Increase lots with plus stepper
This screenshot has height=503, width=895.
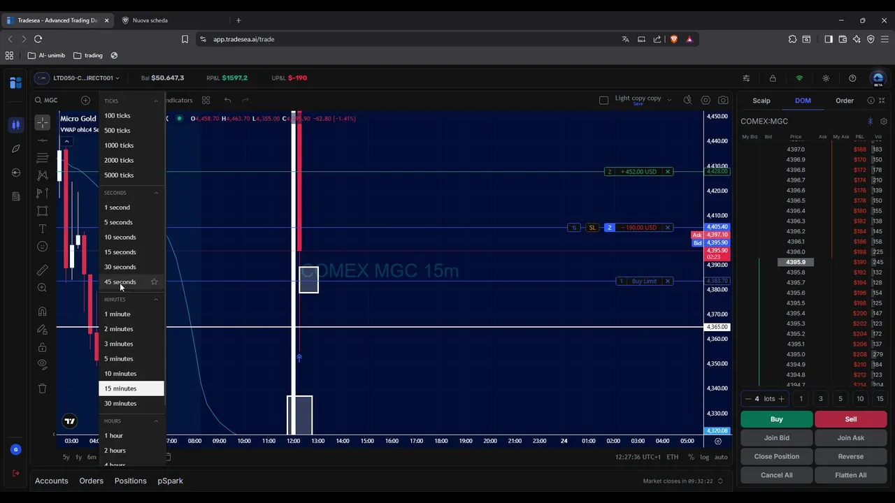[781, 399]
